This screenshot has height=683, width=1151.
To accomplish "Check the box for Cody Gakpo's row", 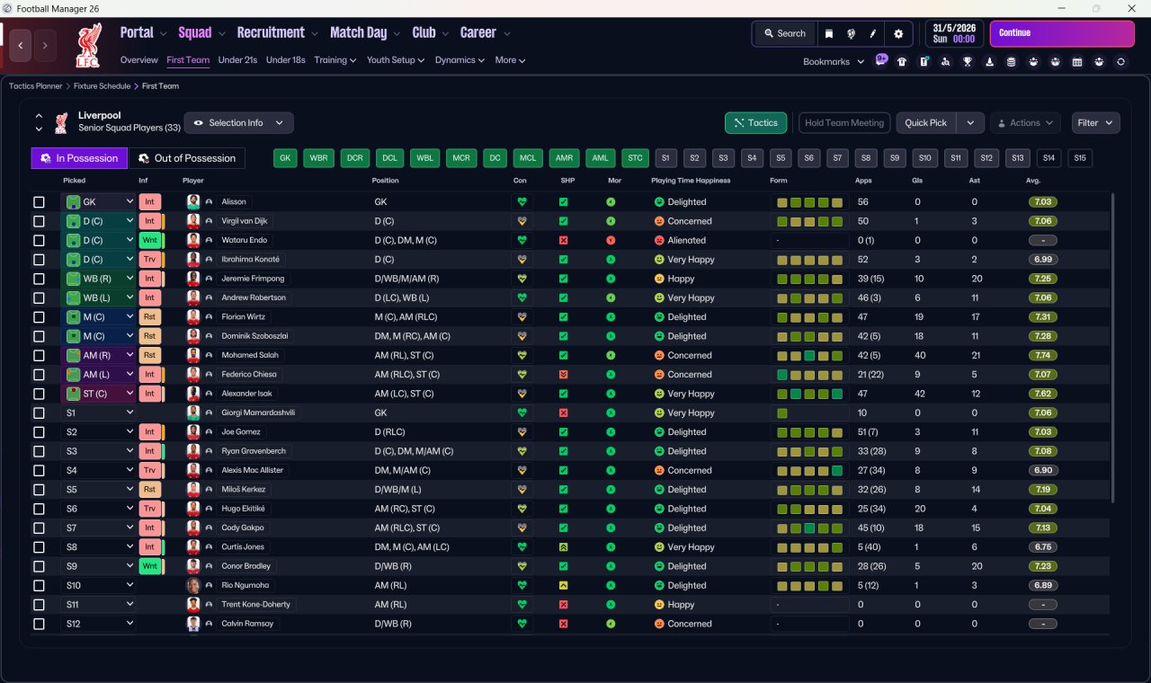I will [39, 528].
